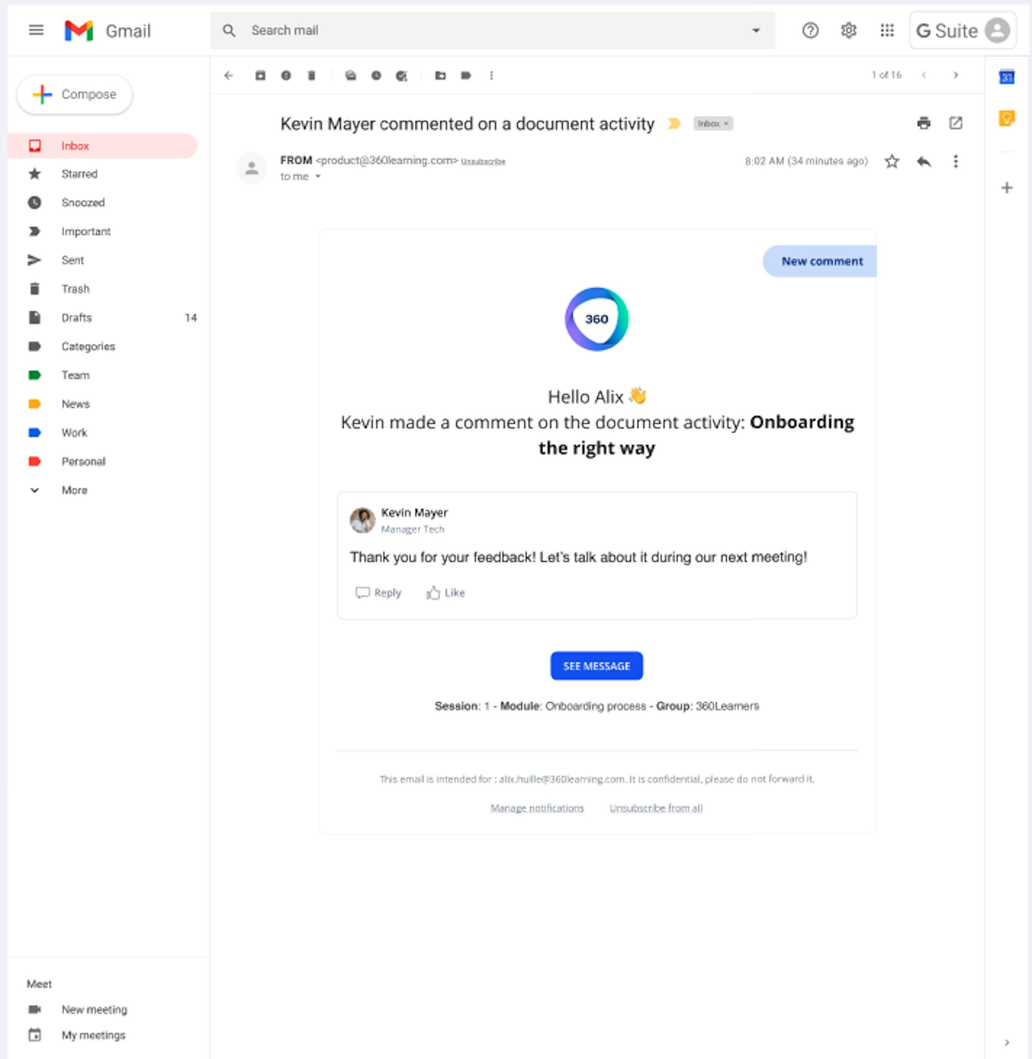
Task: Click Kevin Mayer's profile photo
Action: [363, 520]
